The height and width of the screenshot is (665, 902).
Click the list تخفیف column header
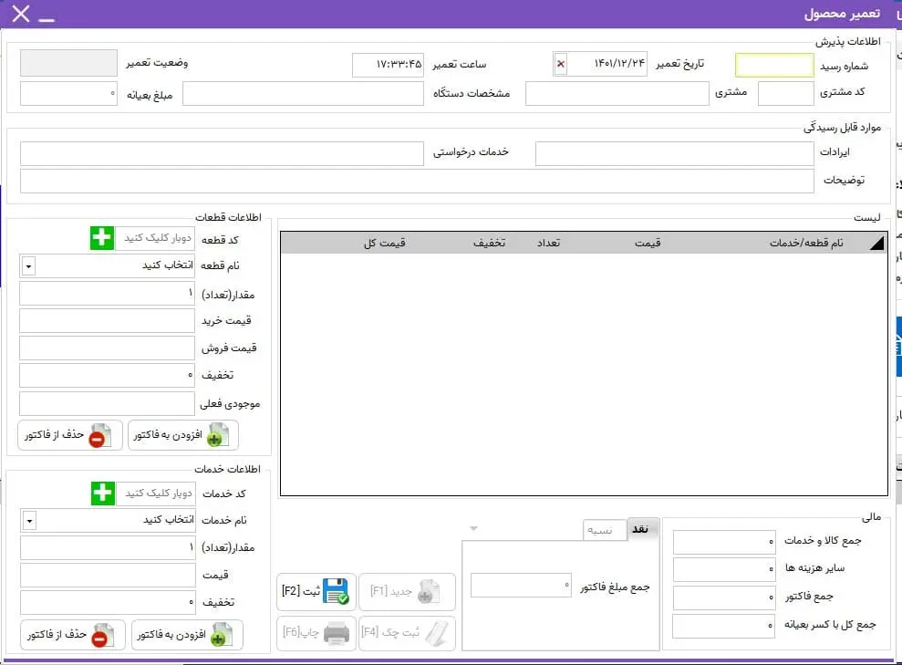tap(490, 243)
